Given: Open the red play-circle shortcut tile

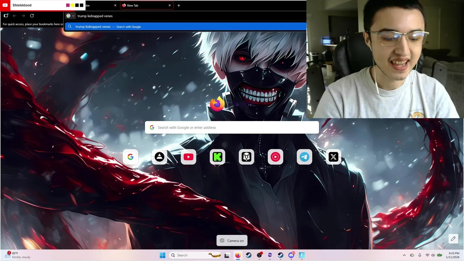Looking at the screenshot, I should coord(275,157).
